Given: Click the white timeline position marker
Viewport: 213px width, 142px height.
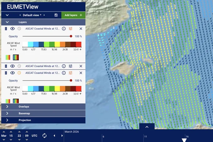Looking at the screenshot, I should pyautogui.click(x=184, y=140).
